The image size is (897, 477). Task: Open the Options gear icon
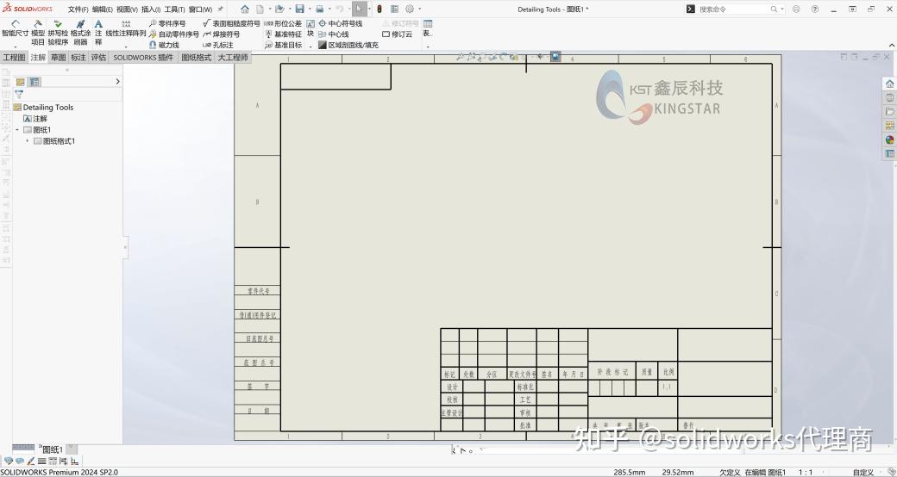[x=410, y=9]
